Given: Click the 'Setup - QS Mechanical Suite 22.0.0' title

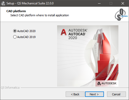Looking at the screenshot, I should click(x=30, y=3).
